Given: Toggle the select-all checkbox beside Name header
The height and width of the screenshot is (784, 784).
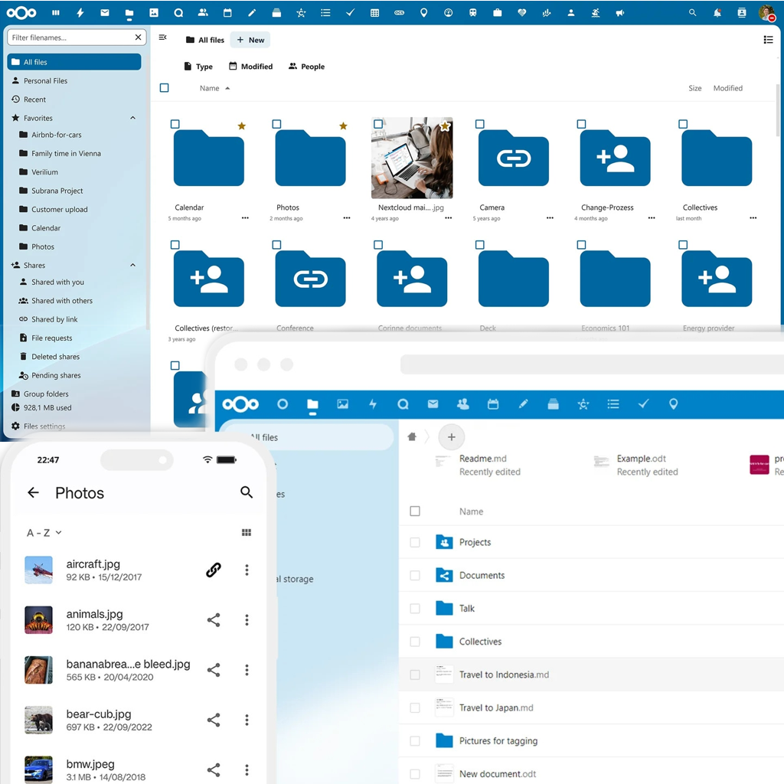Looking at the screenshot, I should point(164,88).
